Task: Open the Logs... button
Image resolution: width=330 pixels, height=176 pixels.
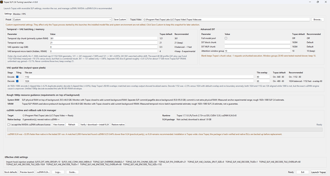Action: click(58, 172)
